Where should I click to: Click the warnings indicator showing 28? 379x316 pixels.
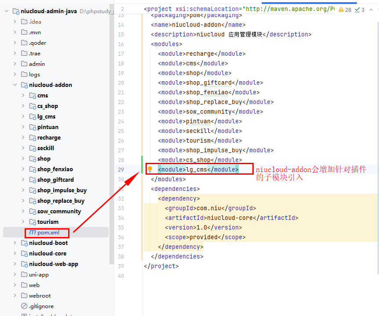click(x=345, y=10)
